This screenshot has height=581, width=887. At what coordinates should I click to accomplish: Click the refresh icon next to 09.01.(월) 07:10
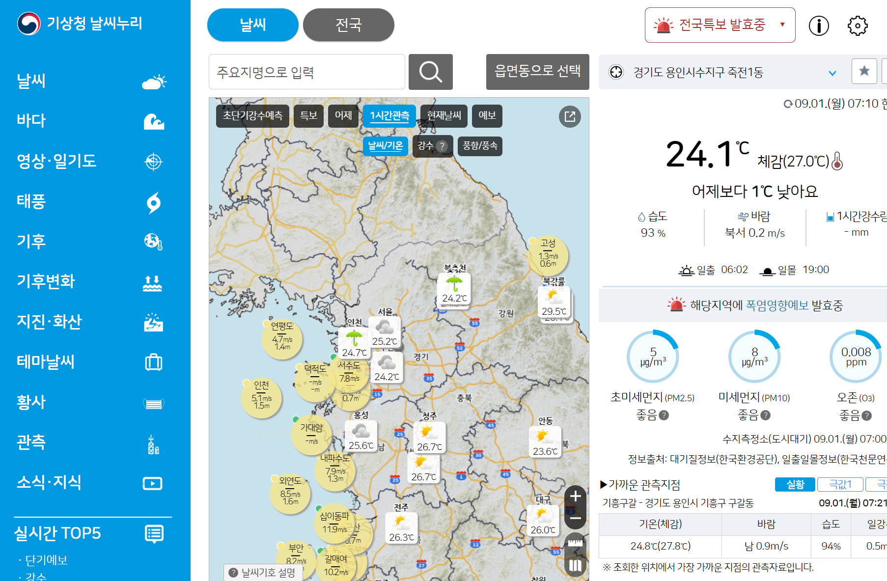788,104
